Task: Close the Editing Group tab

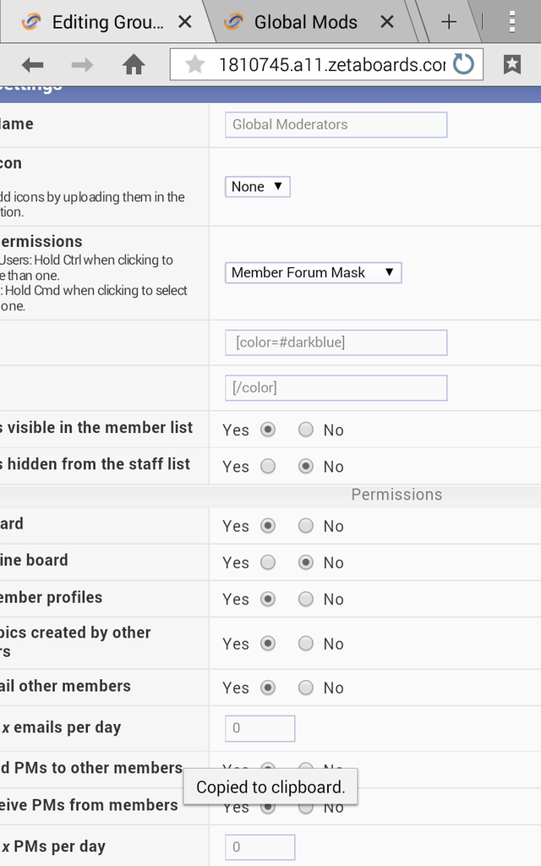Action: [x=185, y=22]
